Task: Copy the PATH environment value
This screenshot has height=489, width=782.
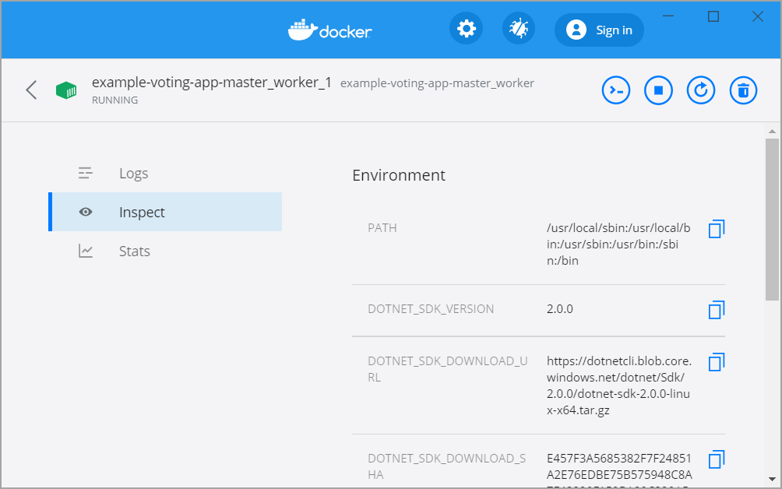Action: tap(716, 229)
